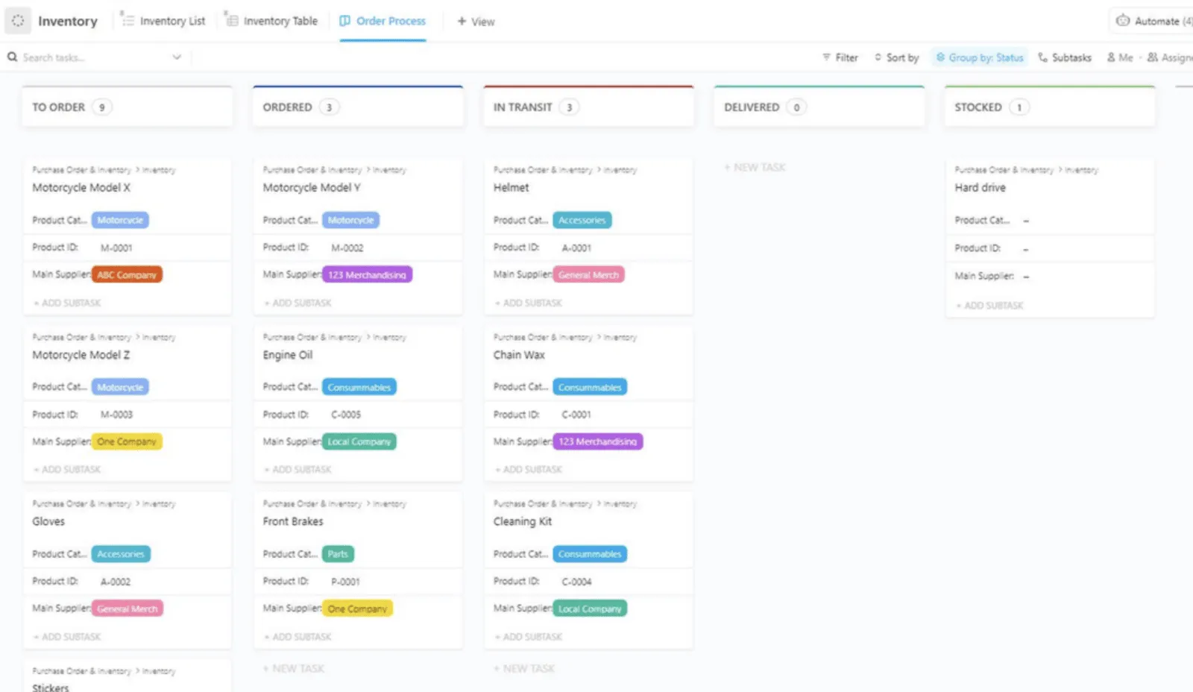
Task: Add new task in ORDERED column
Action: click(293, 669)
